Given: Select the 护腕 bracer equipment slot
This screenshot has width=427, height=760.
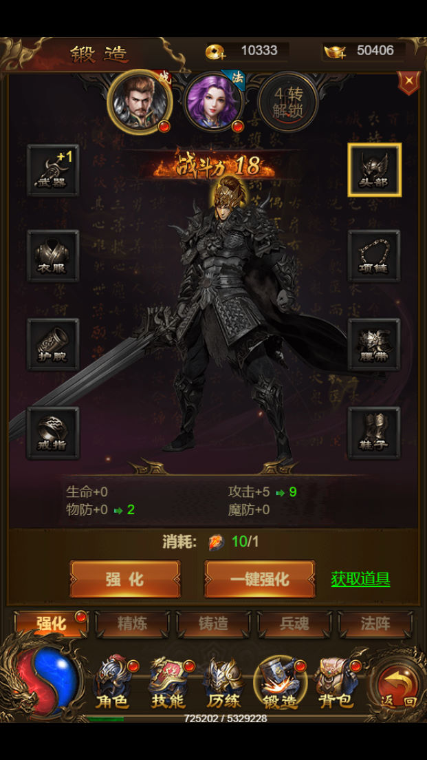Looking at the screenshot, I should [x=53, y=344].
